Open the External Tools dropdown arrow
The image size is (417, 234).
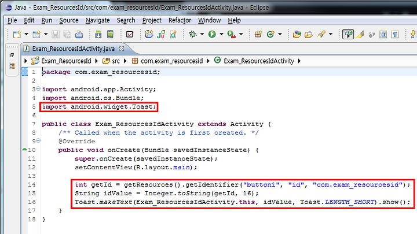click(241, 34)
